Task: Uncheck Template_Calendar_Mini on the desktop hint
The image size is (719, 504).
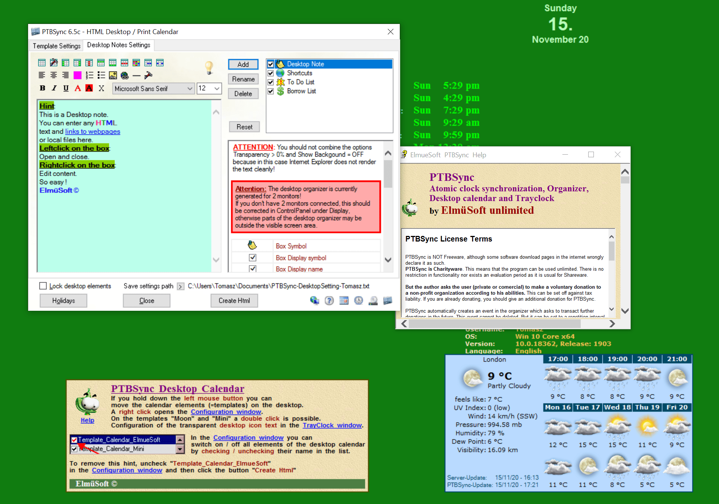Action: 74,449
